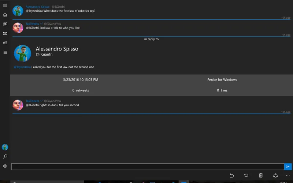The width and height of the screenshot is (293, 183).
Task: Click the Reply arrow icon
Action: (x=232, y=176)
